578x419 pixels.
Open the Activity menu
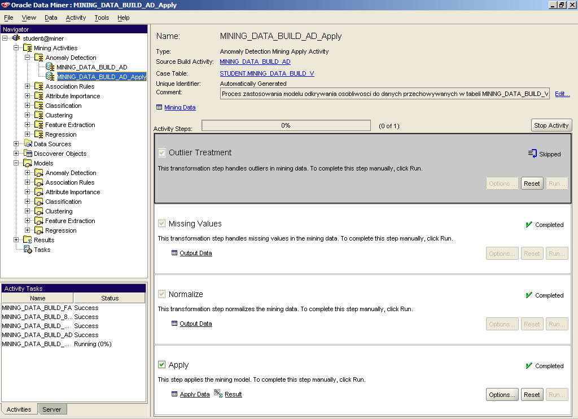76,18
